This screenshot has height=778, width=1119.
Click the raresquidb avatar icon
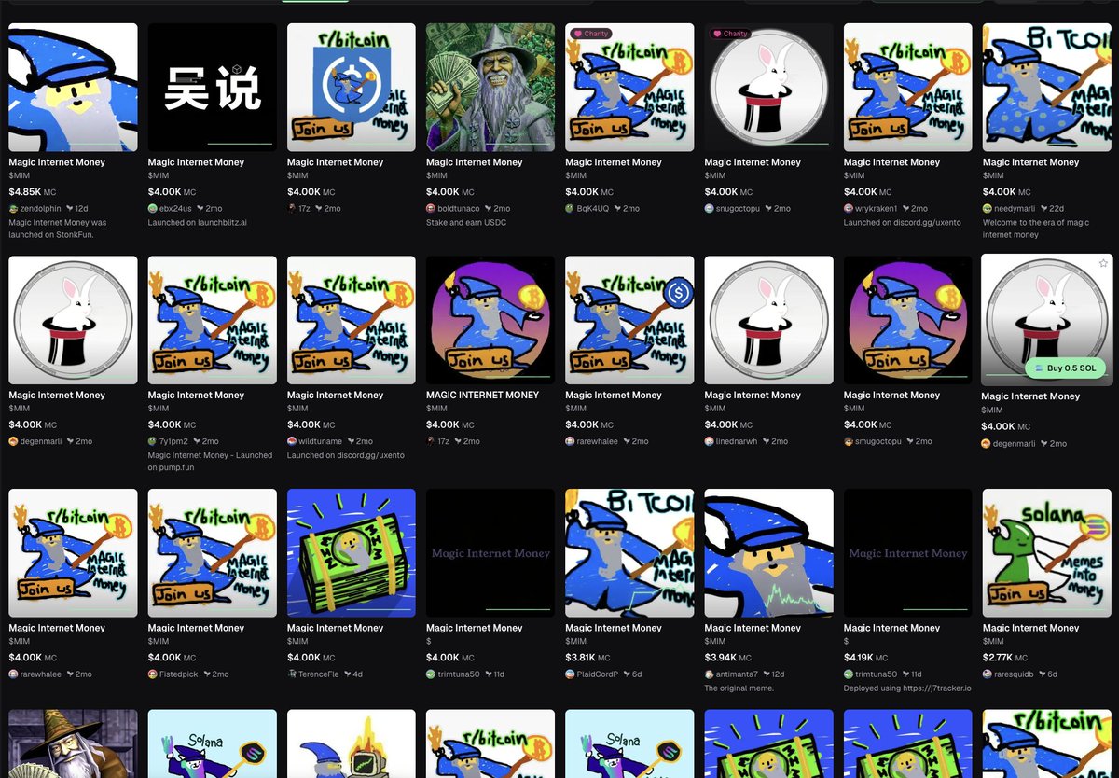[x=988, y=674]
